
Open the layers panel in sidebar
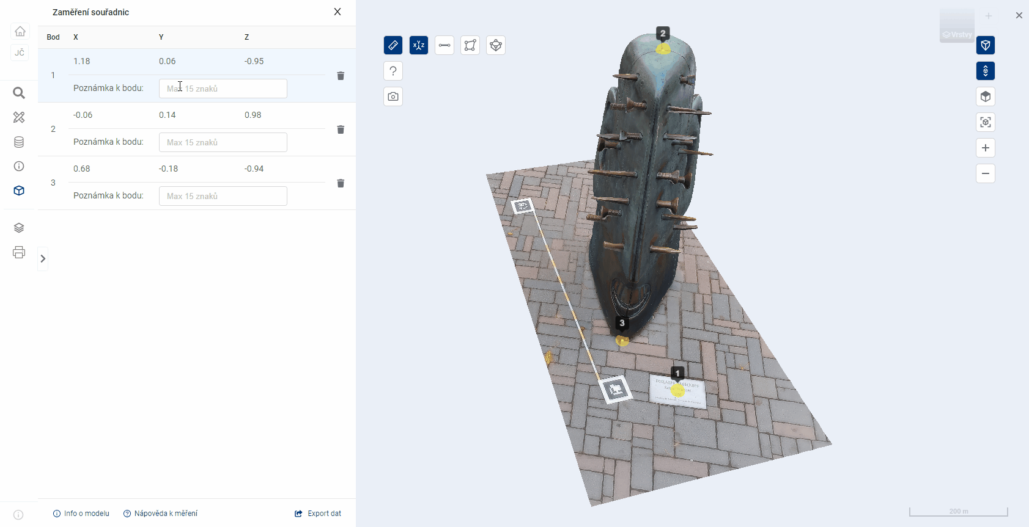[x=19, y=228]
